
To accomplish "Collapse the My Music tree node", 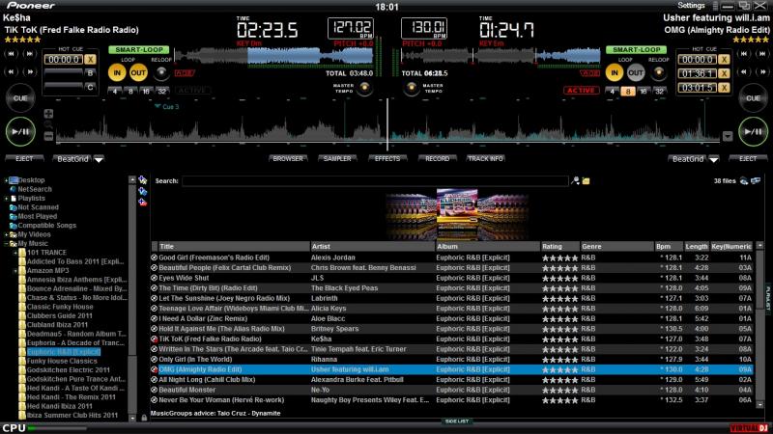I will tap(6, 244).
